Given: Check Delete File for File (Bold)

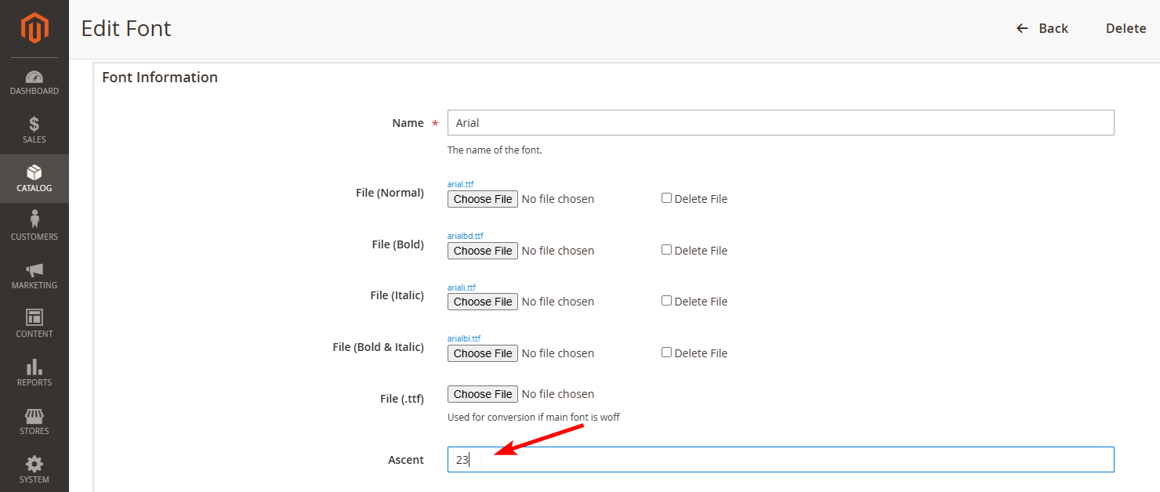Looking at the screenshot, I should pos(666,250).
